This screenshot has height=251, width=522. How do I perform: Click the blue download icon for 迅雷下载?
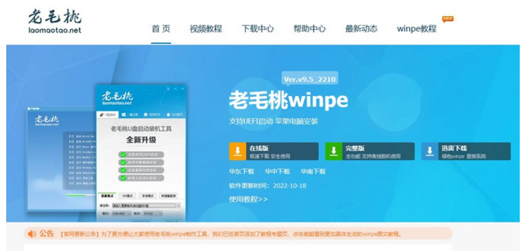point(430,151)
